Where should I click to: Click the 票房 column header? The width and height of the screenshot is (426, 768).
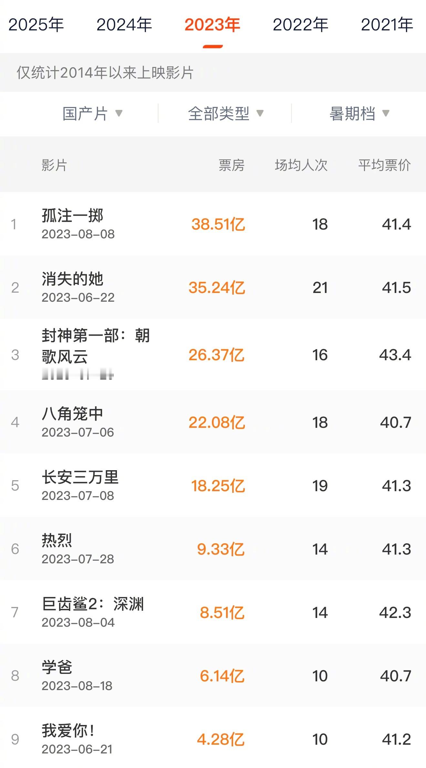point(232,165)
